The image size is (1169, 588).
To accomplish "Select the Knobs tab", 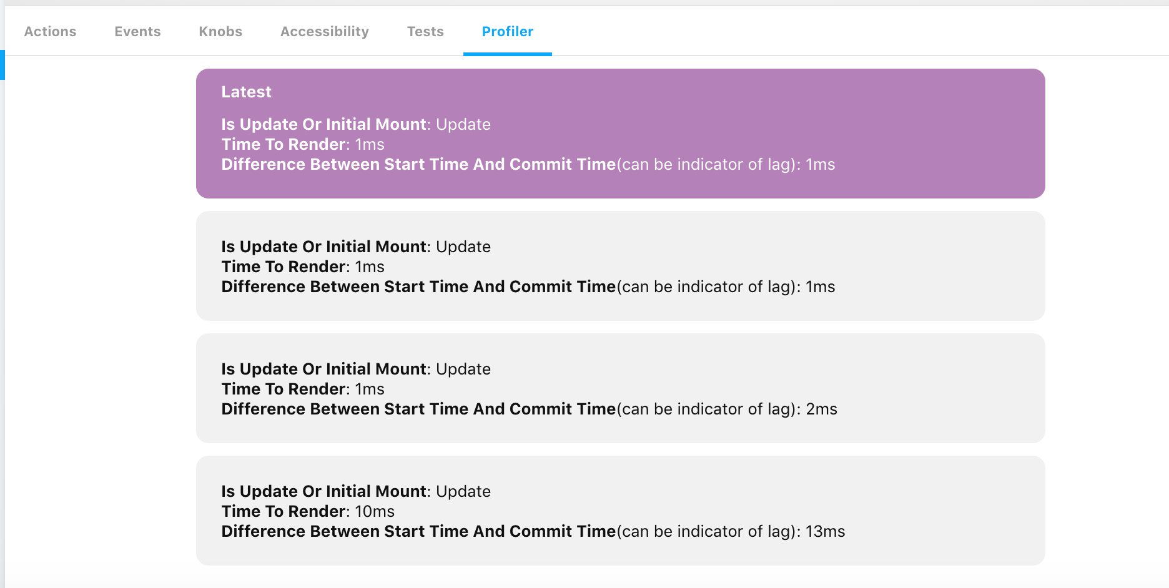I will (220, 32).
